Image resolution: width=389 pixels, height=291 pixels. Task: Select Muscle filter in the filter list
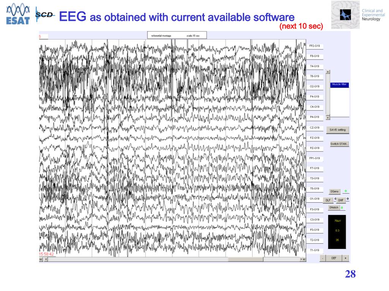click(x=339, y=84)
